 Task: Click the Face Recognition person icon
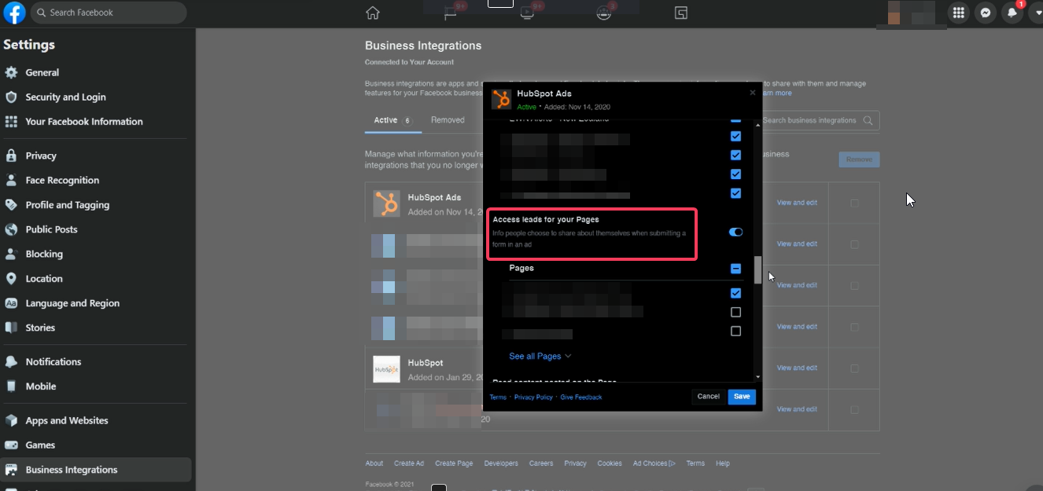(11, 180)
